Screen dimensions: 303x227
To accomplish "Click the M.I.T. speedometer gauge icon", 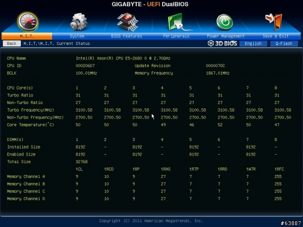I will 28,22.
